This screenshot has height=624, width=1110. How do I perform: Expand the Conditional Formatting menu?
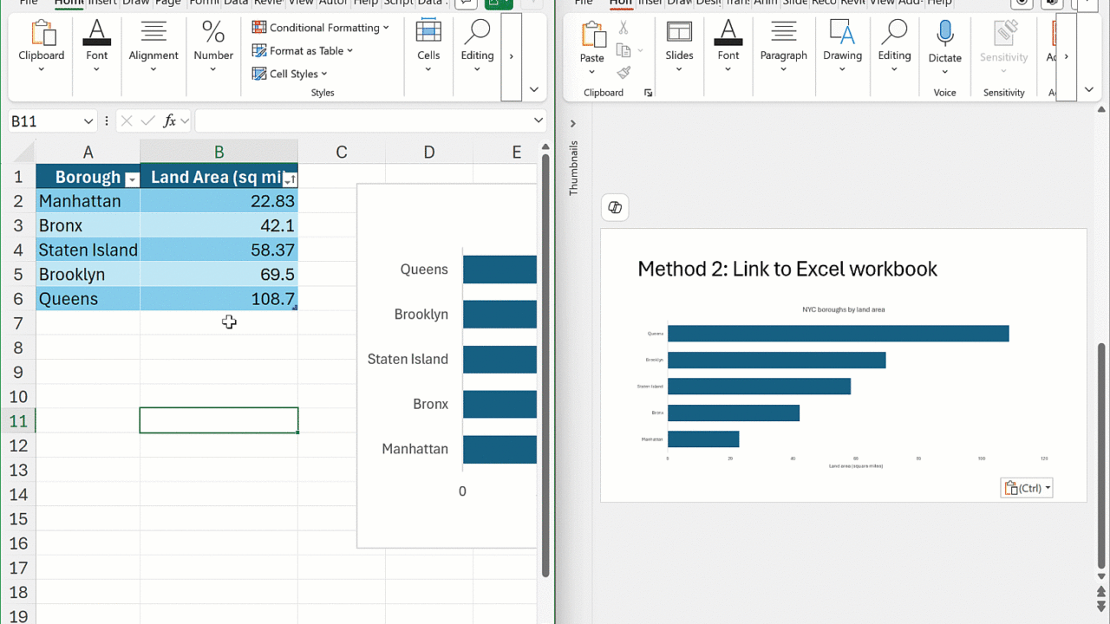[x=320, y=28]
